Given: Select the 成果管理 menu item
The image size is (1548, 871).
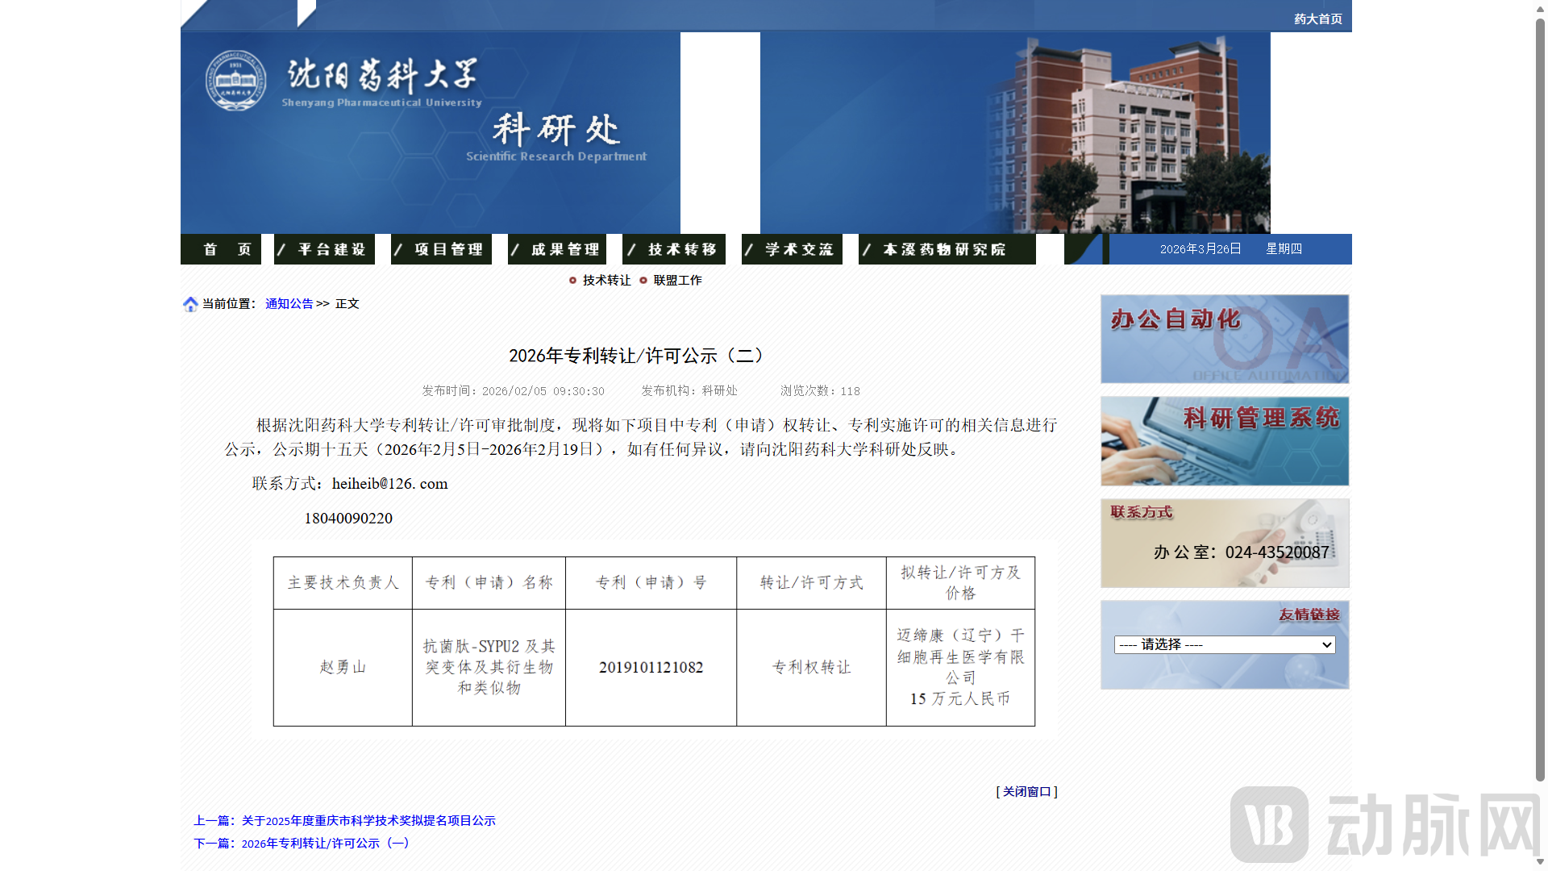Looking at the screenshot, I should [556, 249].
